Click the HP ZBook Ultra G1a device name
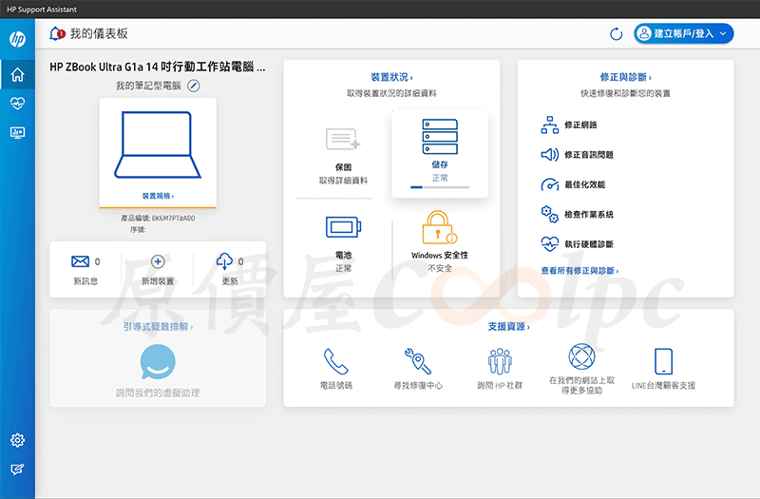Screen dimensions: 760x499 point(158,67)
